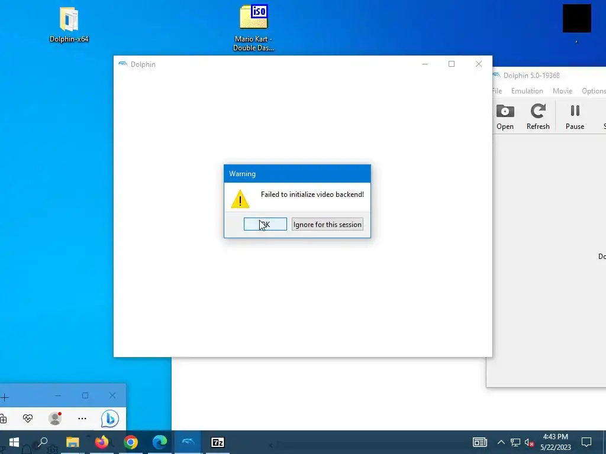
Task: Launch Firefox from the taskbar
Action: point(102,442)
